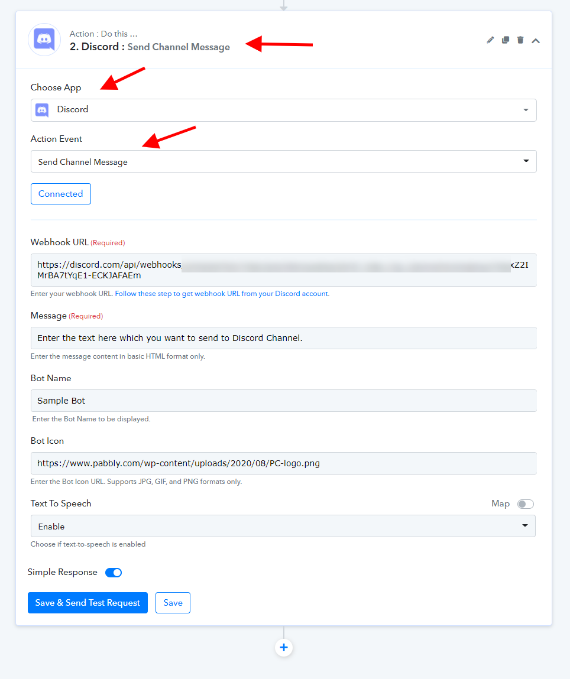
Task: Click the Connected button
Action: pyautogui.click(x=61, y=194)
